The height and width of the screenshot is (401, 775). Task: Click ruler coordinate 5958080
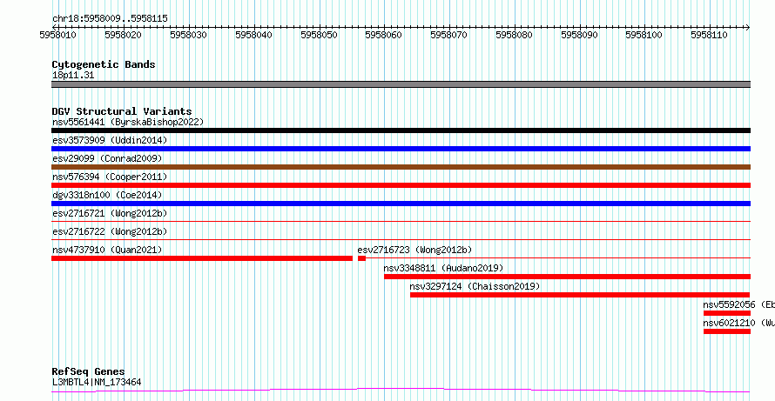click(x=515, y=35)
